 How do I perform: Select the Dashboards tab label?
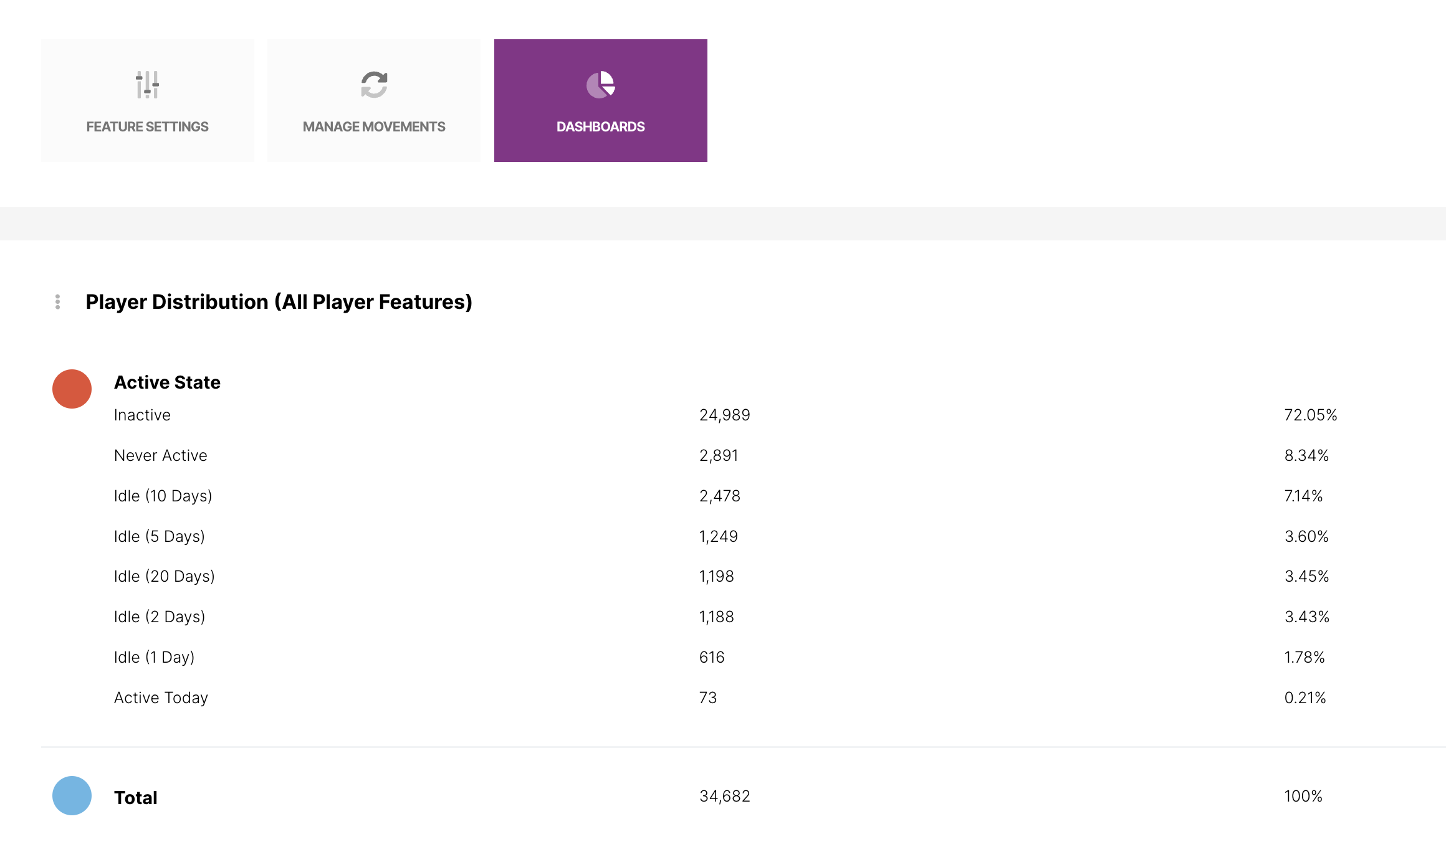tap(600, 126)
